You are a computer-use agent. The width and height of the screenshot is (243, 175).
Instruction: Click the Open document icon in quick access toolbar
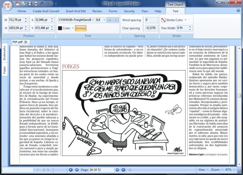24,3
